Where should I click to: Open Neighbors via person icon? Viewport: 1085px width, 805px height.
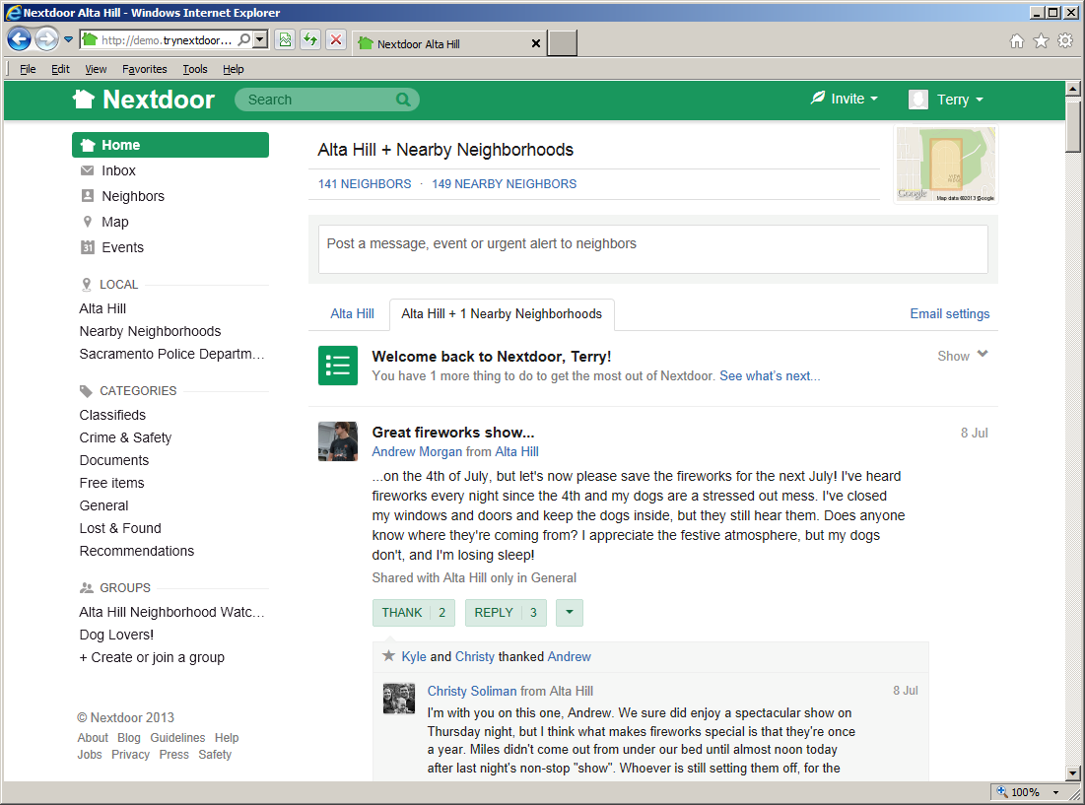87,196
